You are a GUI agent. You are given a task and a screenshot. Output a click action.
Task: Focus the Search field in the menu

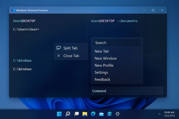117,43
